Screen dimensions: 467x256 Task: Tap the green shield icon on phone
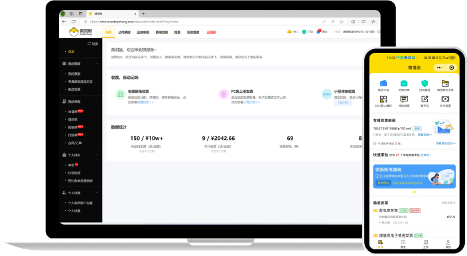425,84
